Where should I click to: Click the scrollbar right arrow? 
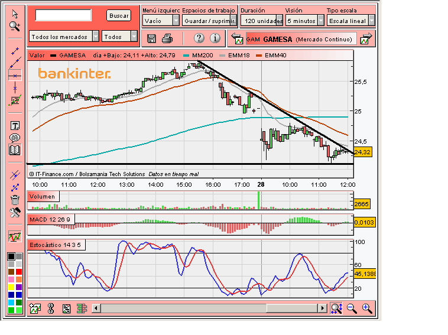[x=323, y=308]
